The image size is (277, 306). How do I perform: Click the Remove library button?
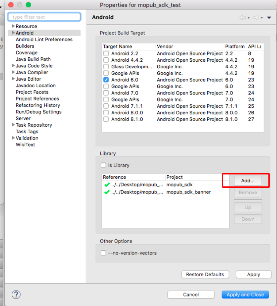(x=248, y=193)
